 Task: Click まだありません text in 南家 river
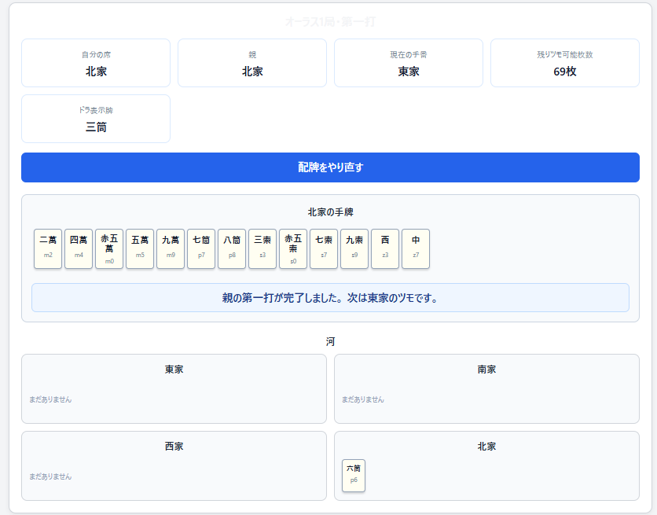[x=363, y=399]
